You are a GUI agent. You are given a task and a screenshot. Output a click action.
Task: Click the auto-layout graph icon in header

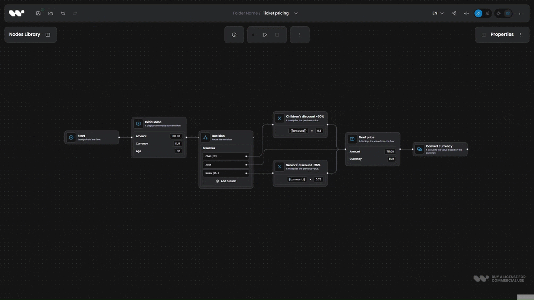click(x=454, y=13)
